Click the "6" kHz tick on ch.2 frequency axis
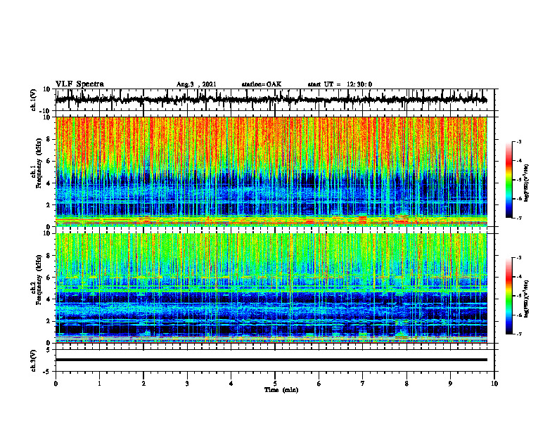Viewport: 557px width, 430px height. 49,277
